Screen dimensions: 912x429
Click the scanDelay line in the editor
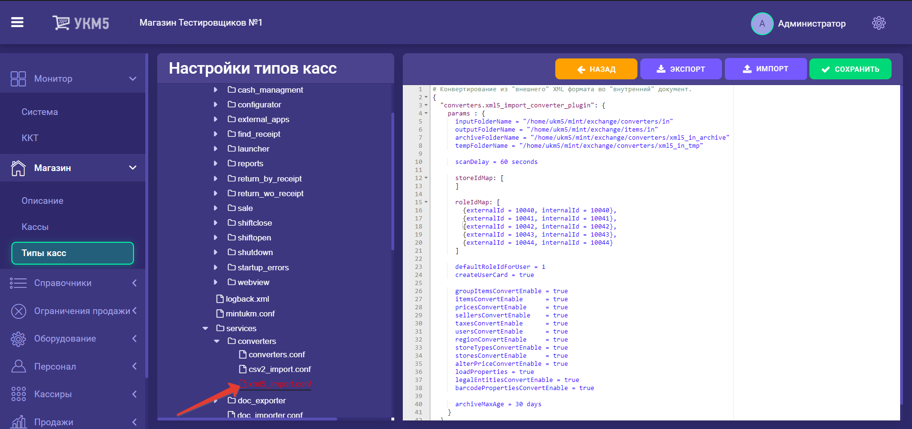[x=496, y=162]
